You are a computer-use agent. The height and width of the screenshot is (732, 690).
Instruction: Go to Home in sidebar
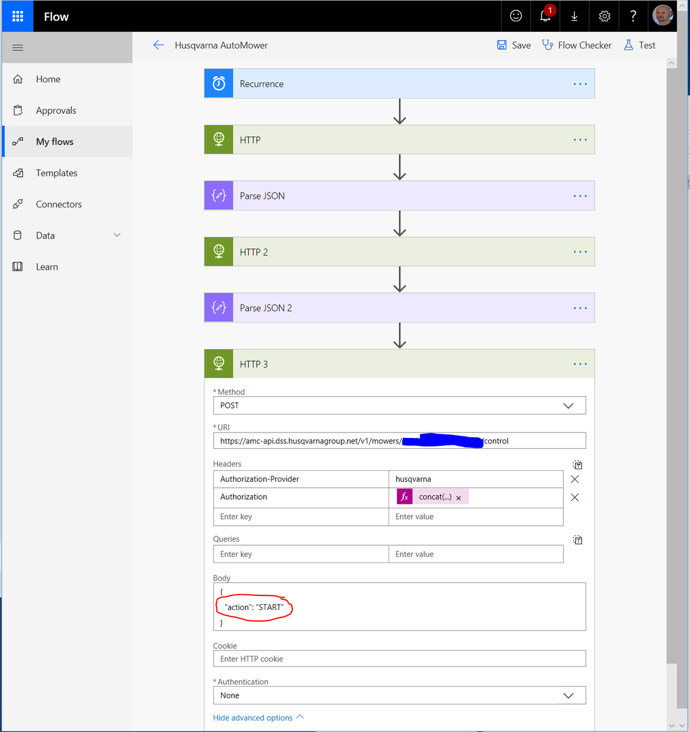coord(67,79)
